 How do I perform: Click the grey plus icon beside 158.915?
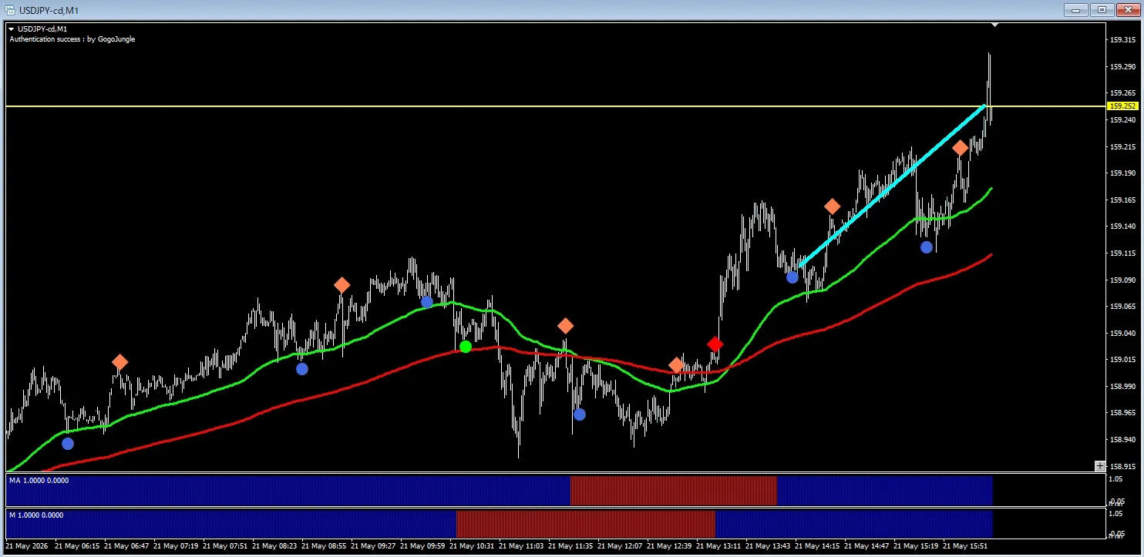(1100, 465)
